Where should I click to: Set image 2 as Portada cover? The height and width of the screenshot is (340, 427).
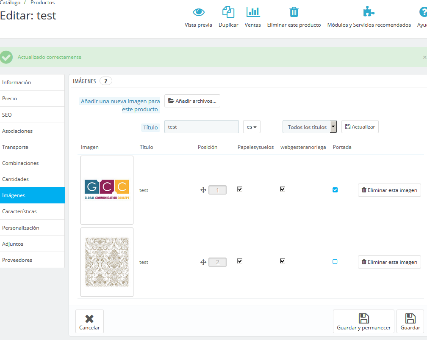pos(335,262)
